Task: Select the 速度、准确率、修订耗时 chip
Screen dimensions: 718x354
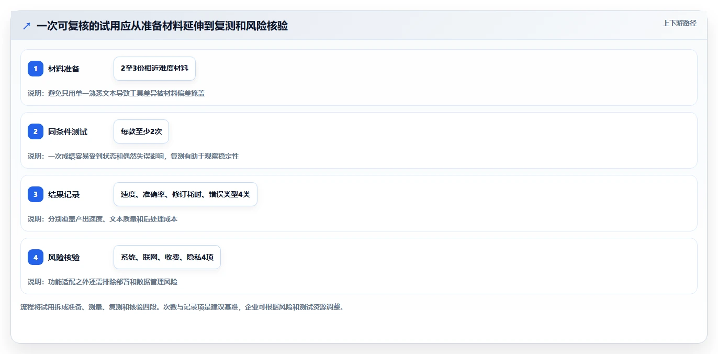Action: 185,194
